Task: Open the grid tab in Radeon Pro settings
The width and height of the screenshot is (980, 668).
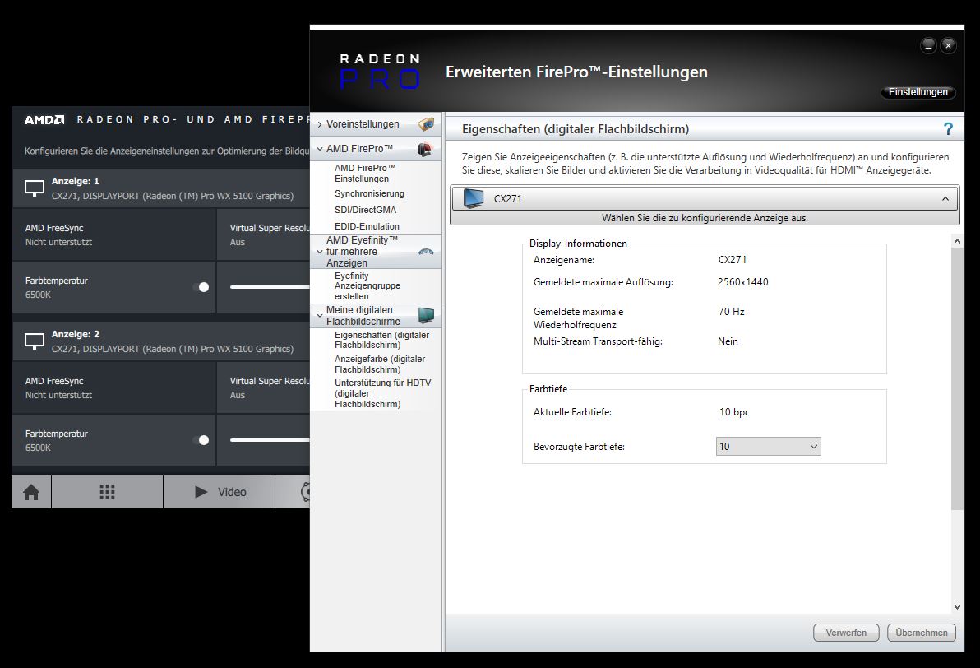Action: (108, 492)
